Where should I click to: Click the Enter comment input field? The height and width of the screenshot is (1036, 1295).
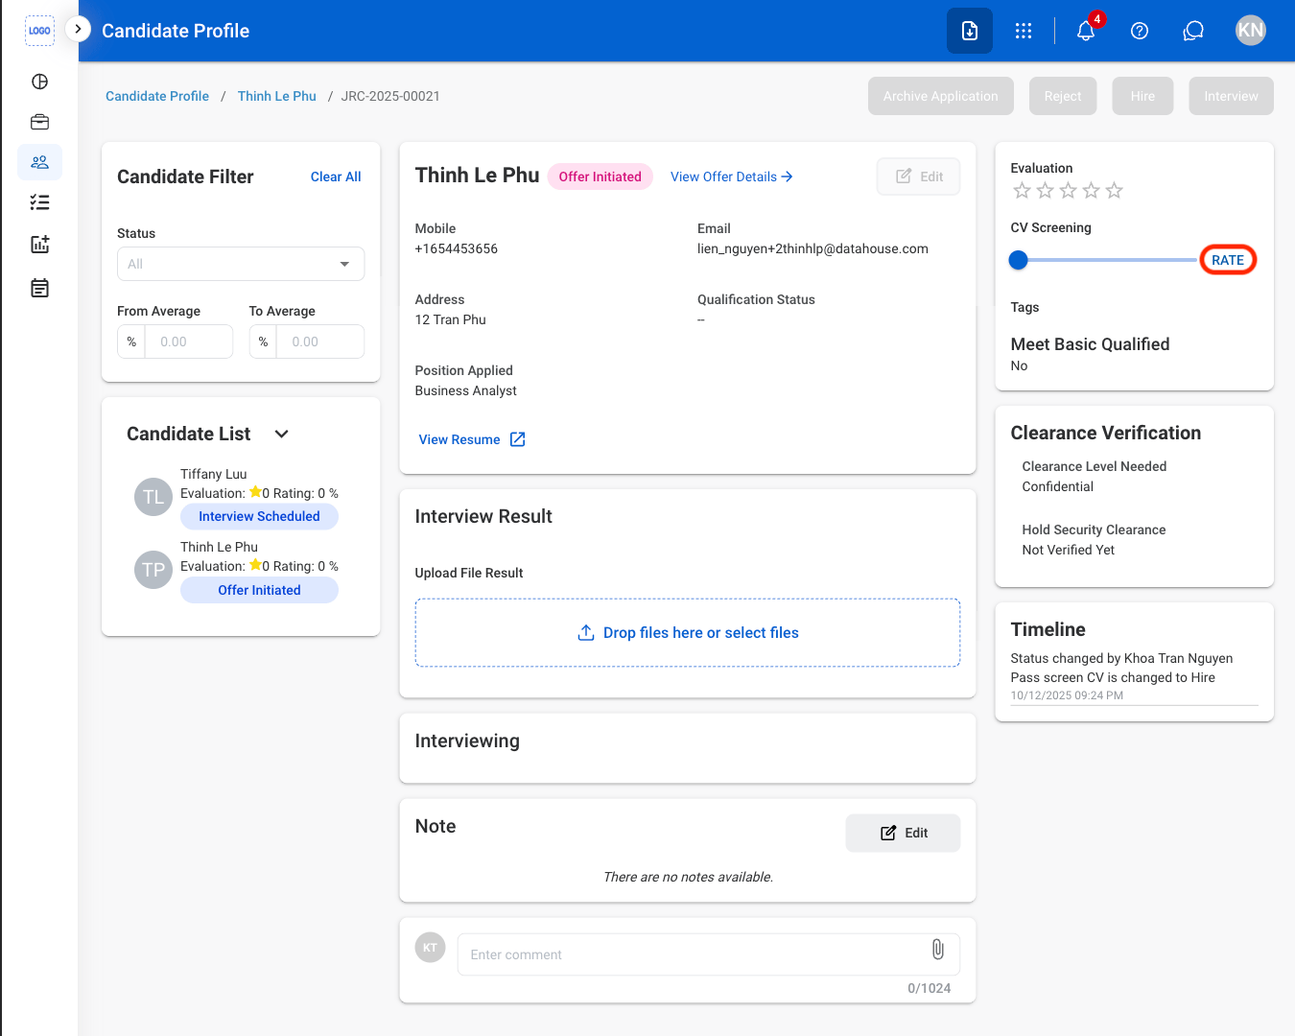693,954
